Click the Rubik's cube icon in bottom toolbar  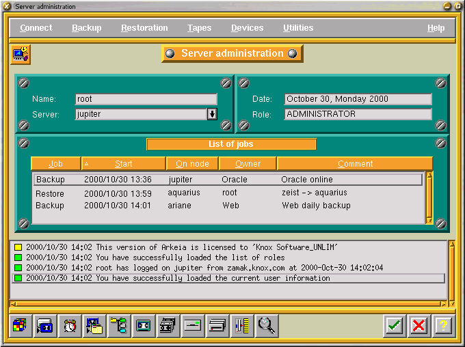pyautogui.click(x=20, y=326)
